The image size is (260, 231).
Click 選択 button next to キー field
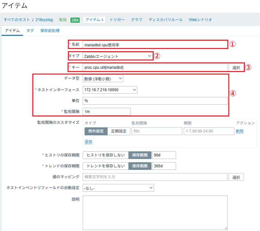tap(236, 68)
